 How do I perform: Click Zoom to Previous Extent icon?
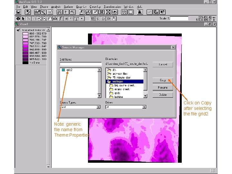tap(115, 12)
